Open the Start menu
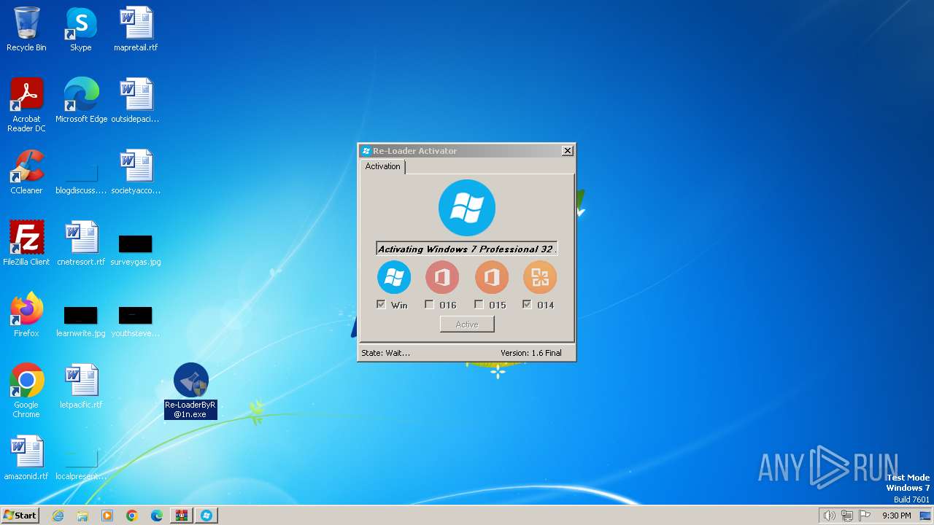This screenshot has height=525, width=934. pyautogui.click(x=20, y=516)
